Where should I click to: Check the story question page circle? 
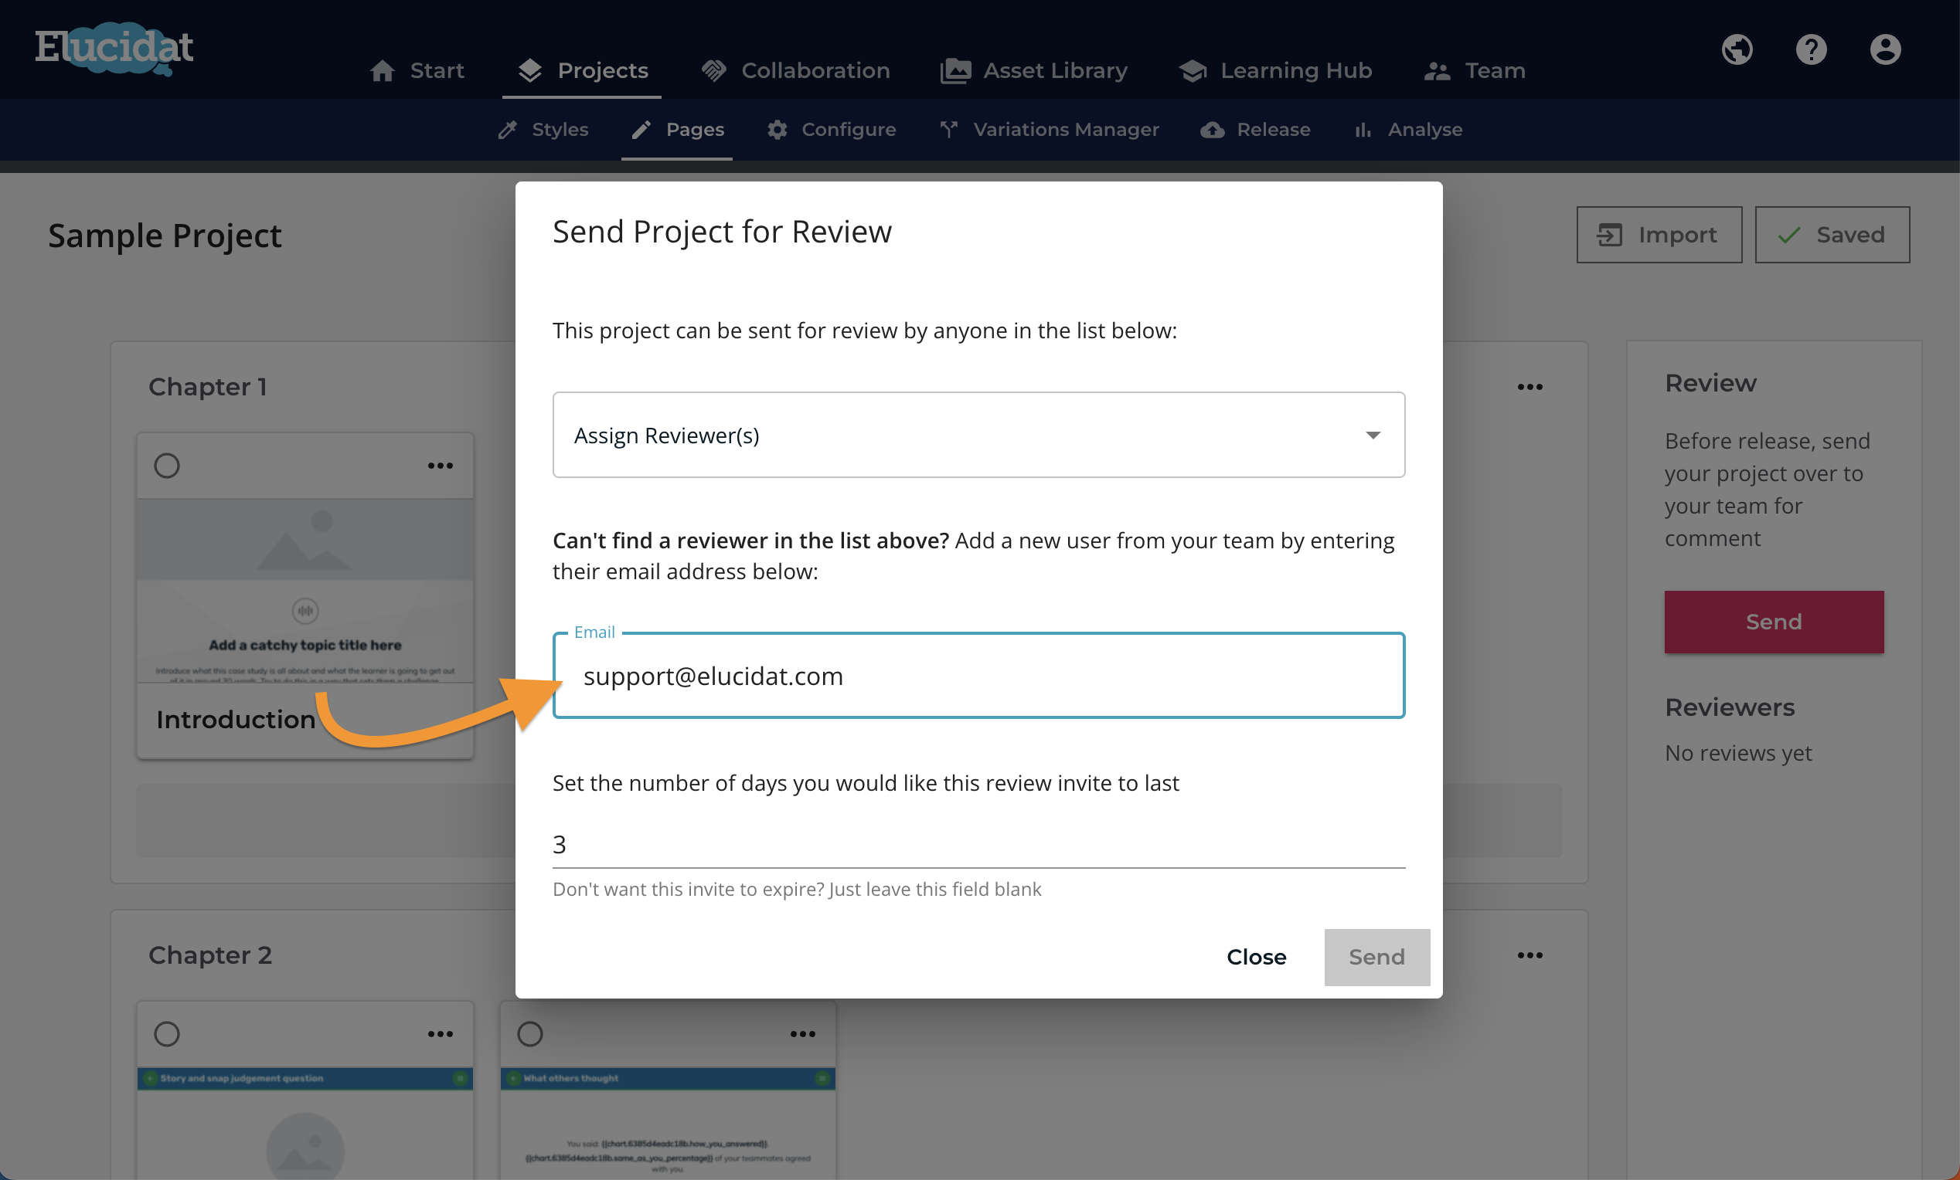click(167, 1034)
